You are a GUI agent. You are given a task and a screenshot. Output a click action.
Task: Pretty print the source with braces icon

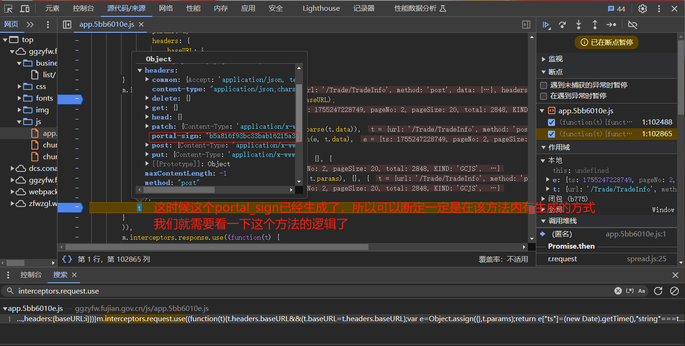click(x=67, y=259)
